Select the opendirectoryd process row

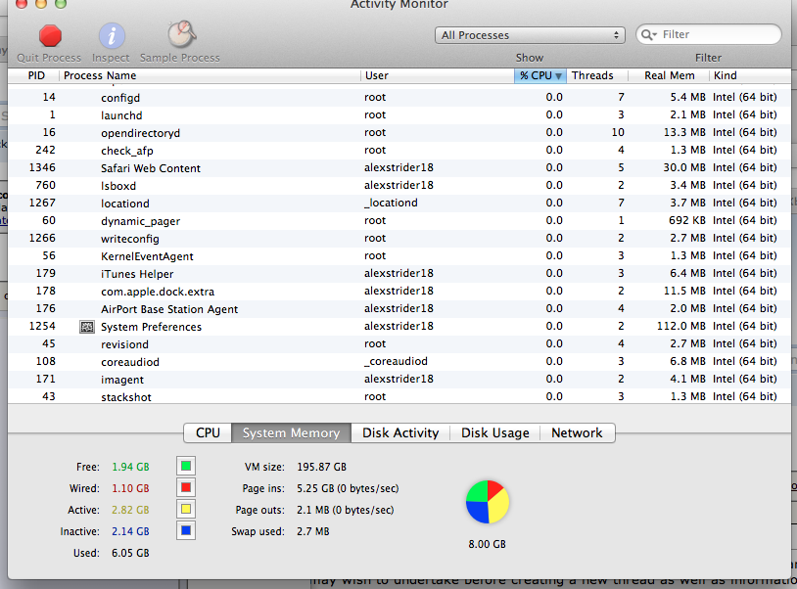[x=399, y=132]
